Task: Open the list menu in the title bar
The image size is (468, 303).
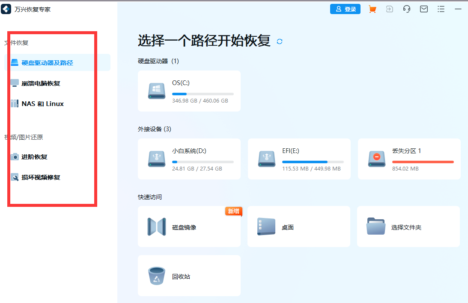Action: (x=441, y=9)
